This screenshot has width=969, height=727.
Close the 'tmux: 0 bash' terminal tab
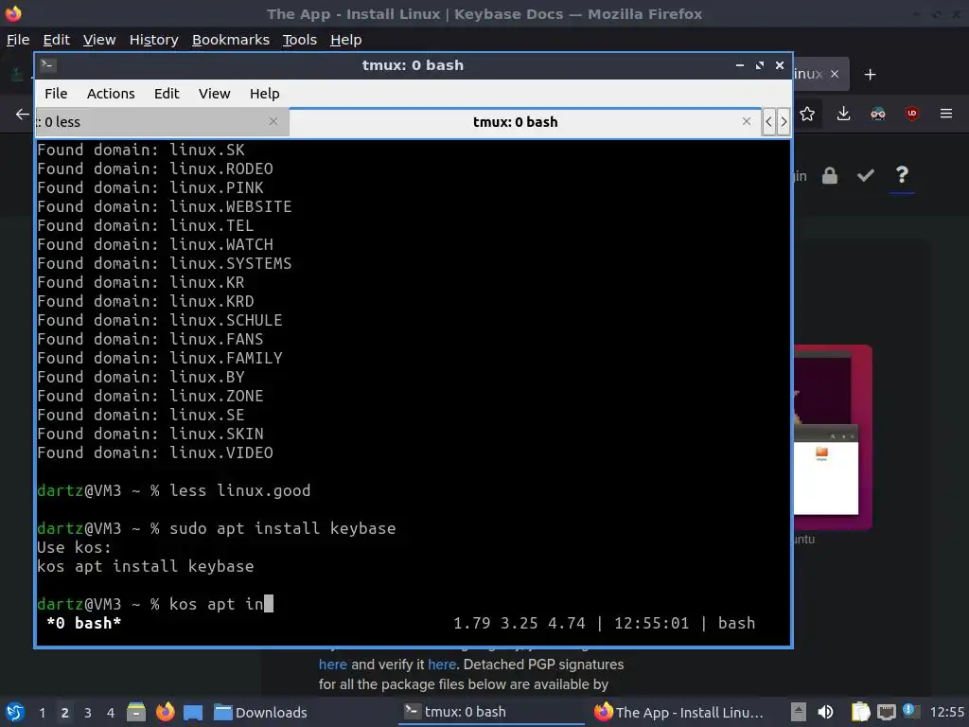747,122
